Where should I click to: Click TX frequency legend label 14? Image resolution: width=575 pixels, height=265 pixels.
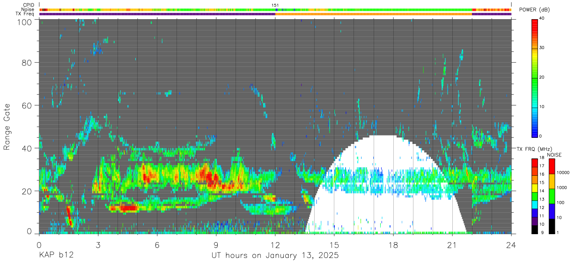click(541, 191)
